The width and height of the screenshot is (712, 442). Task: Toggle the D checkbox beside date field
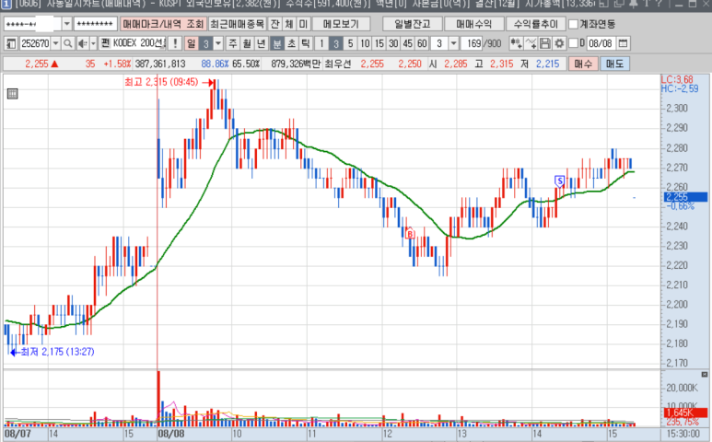[x=574, y=43]
